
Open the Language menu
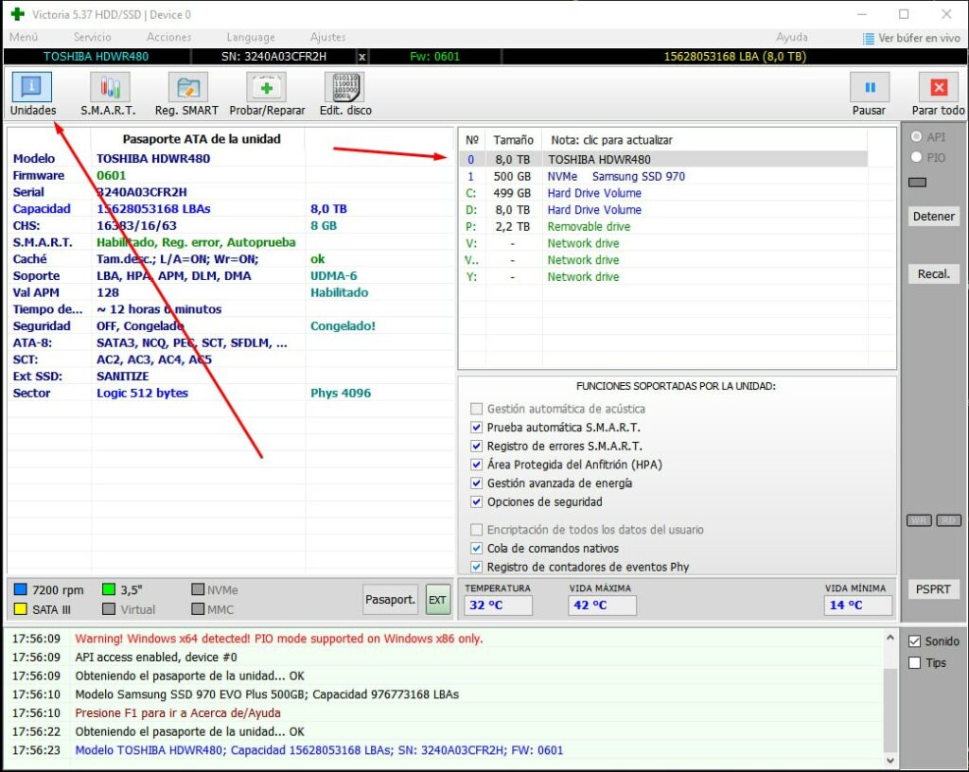click(x=250, y=38)
